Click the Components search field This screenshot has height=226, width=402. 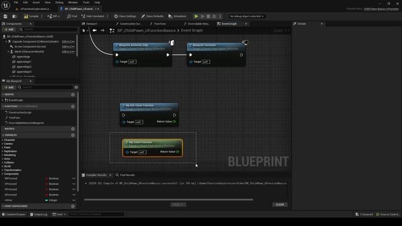point(48,30)
